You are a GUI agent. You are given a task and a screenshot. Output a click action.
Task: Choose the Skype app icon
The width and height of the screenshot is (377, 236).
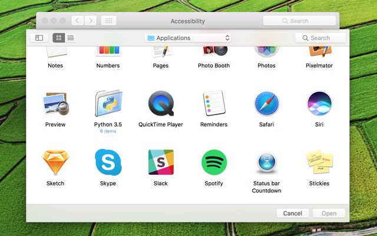pyautogui.click(x=108, y=162)
